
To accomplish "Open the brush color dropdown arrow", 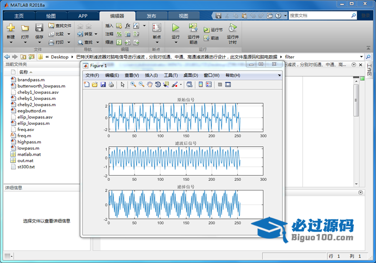I will point(181,84).
